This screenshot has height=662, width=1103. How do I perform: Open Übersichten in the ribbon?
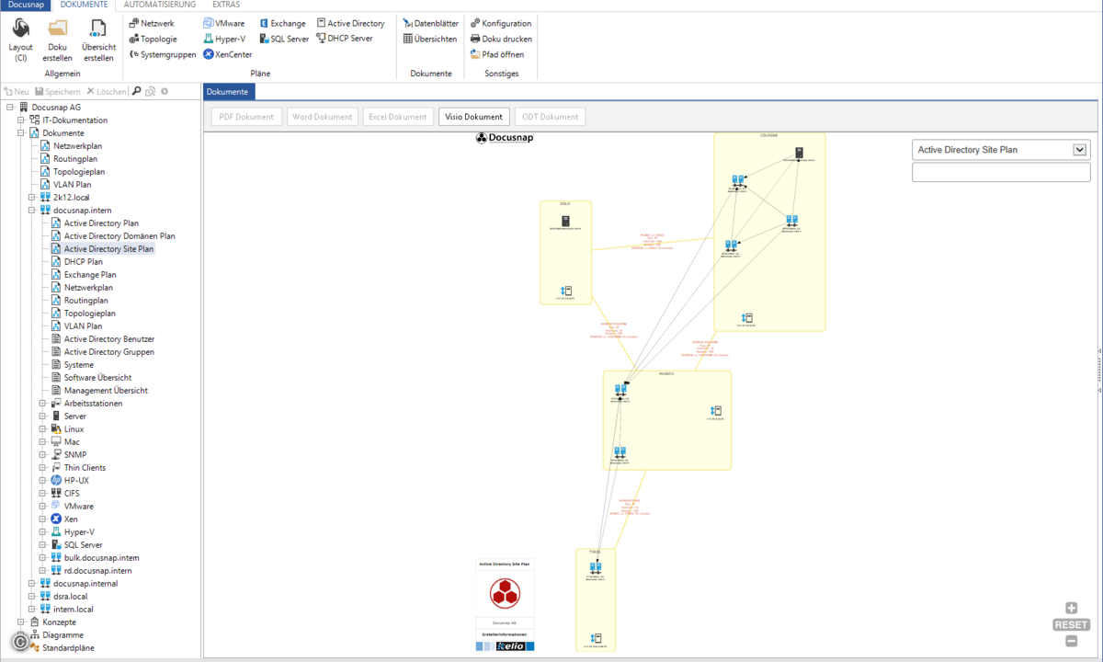[430, 39]
